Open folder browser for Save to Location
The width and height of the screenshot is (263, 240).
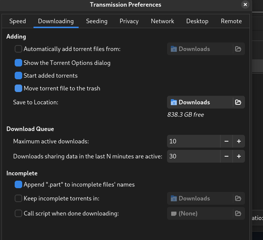[238, 102]
